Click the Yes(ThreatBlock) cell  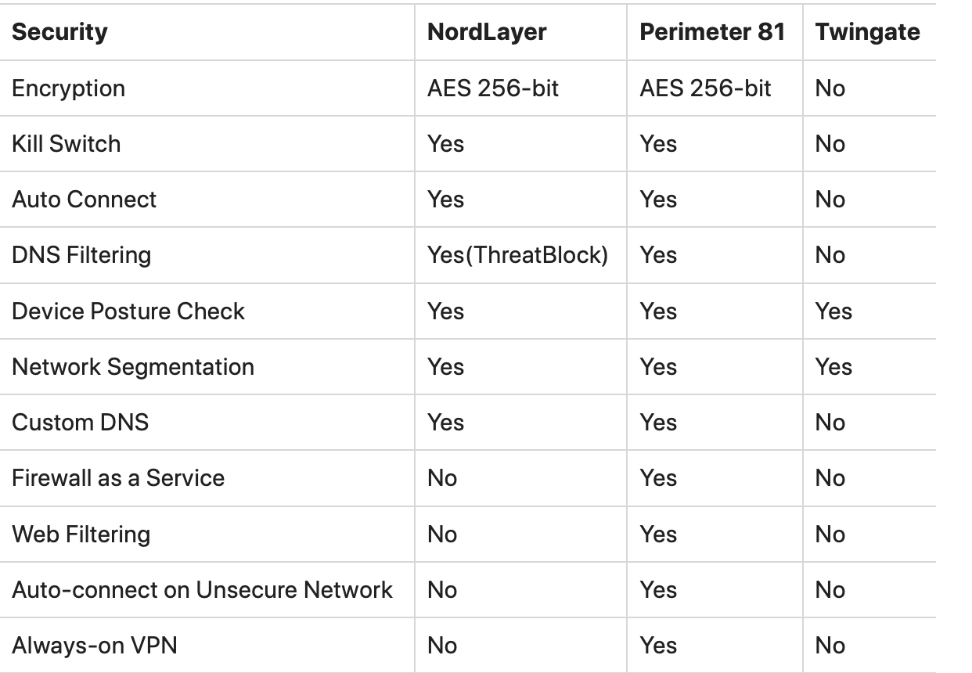(x=517, y=255)
